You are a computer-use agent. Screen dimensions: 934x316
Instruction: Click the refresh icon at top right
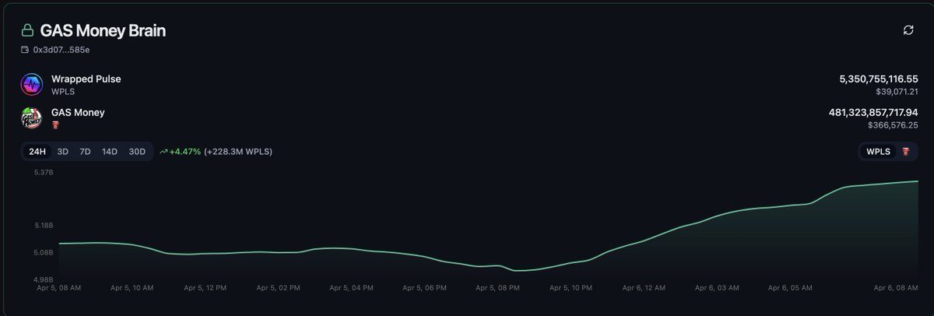click(908, 30)
